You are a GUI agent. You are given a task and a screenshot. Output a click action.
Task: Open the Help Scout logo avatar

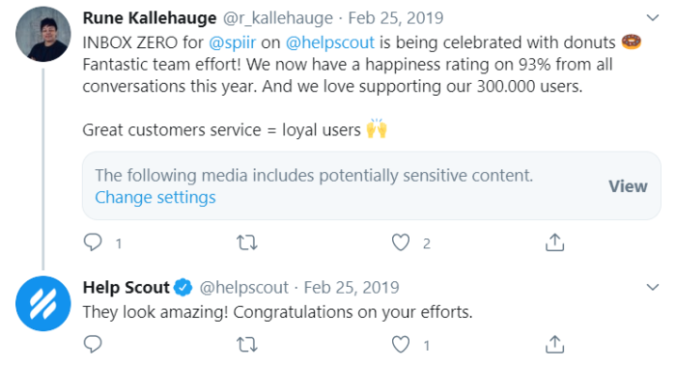tap(43, 303)
